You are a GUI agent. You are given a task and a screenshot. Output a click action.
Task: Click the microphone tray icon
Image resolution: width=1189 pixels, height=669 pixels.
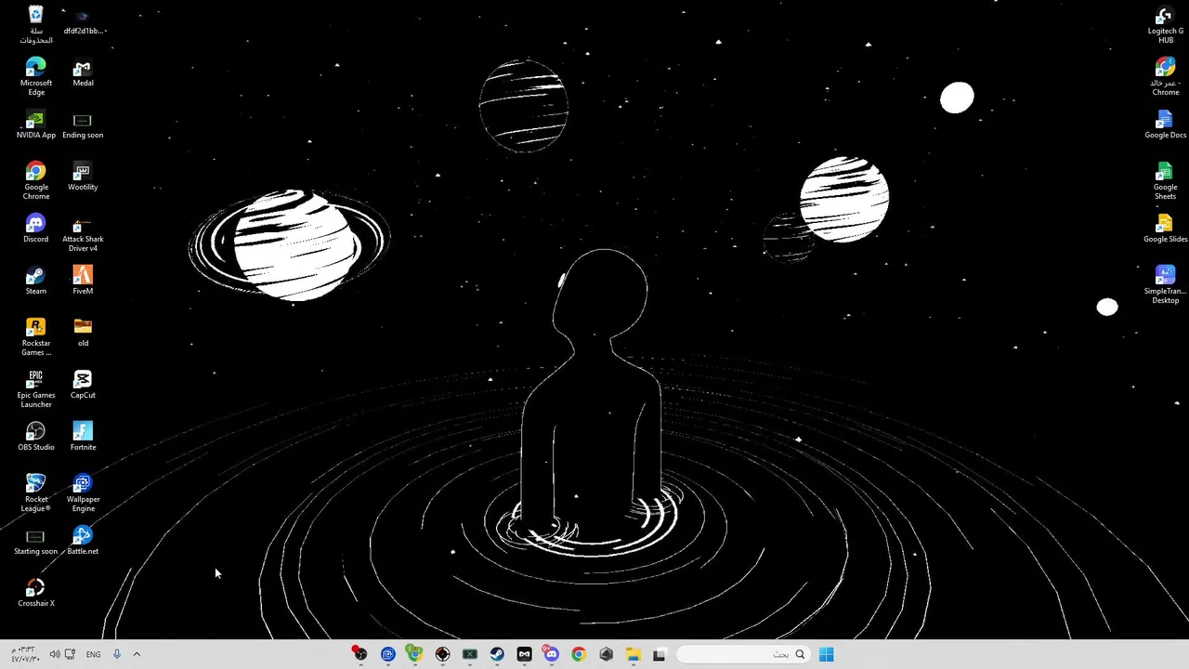[116, 654]
